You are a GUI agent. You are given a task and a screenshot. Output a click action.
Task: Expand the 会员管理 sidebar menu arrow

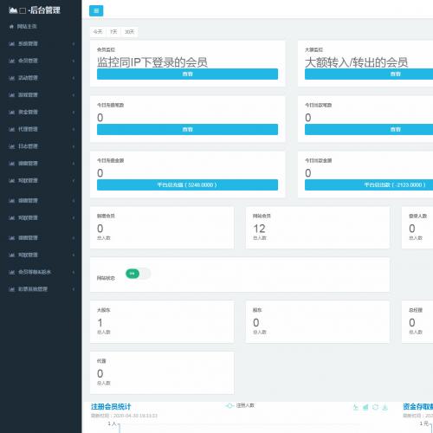[74, 61]
